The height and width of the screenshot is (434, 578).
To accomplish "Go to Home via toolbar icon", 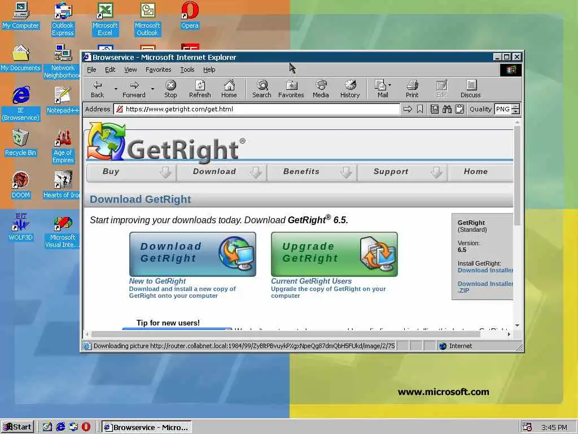I will [x=229, y=89].
